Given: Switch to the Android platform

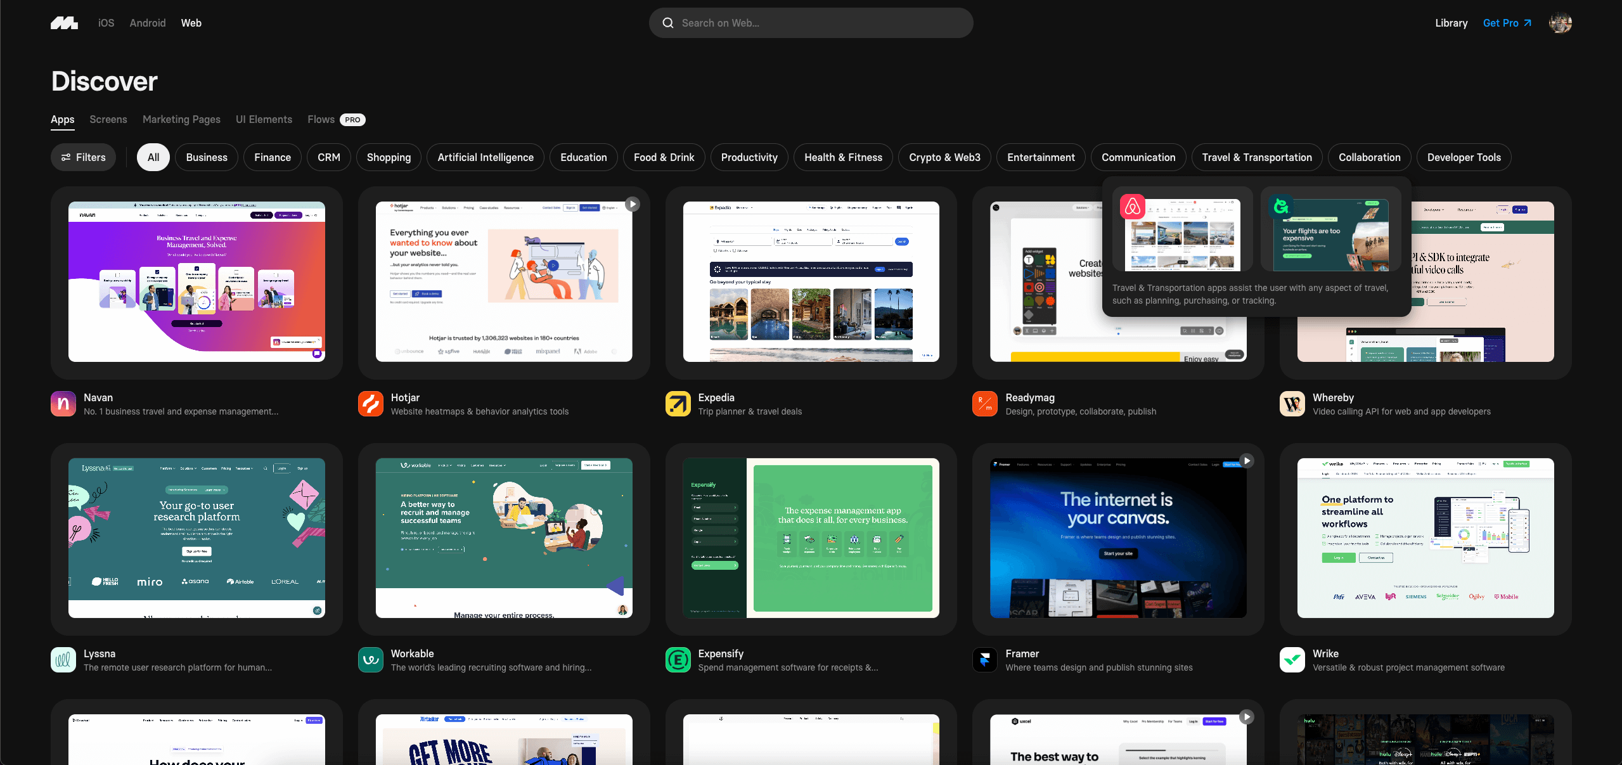Looking at the screenshot, I should point(148,23).
